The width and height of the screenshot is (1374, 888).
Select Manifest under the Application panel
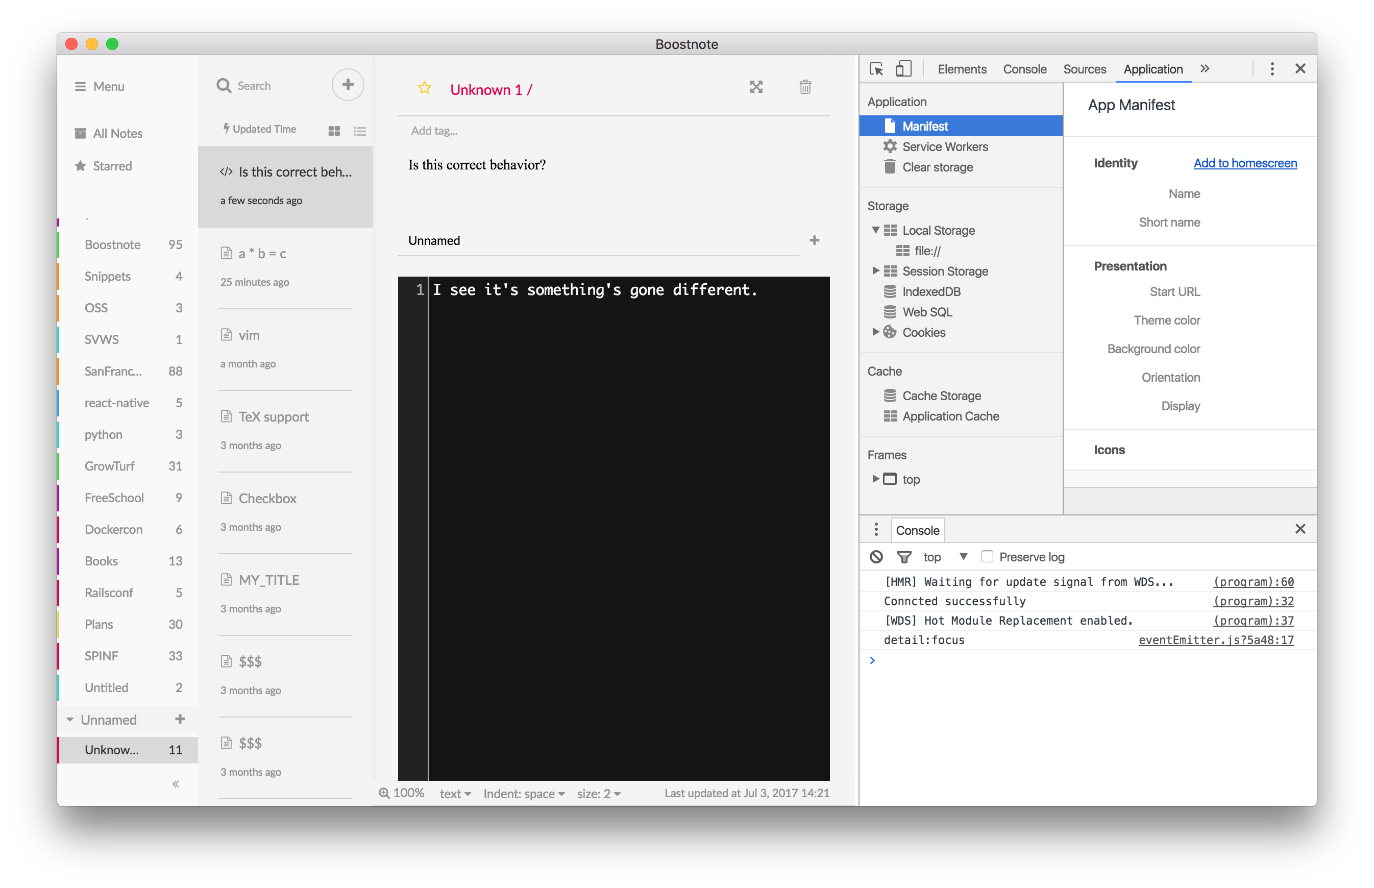[924, 126]
